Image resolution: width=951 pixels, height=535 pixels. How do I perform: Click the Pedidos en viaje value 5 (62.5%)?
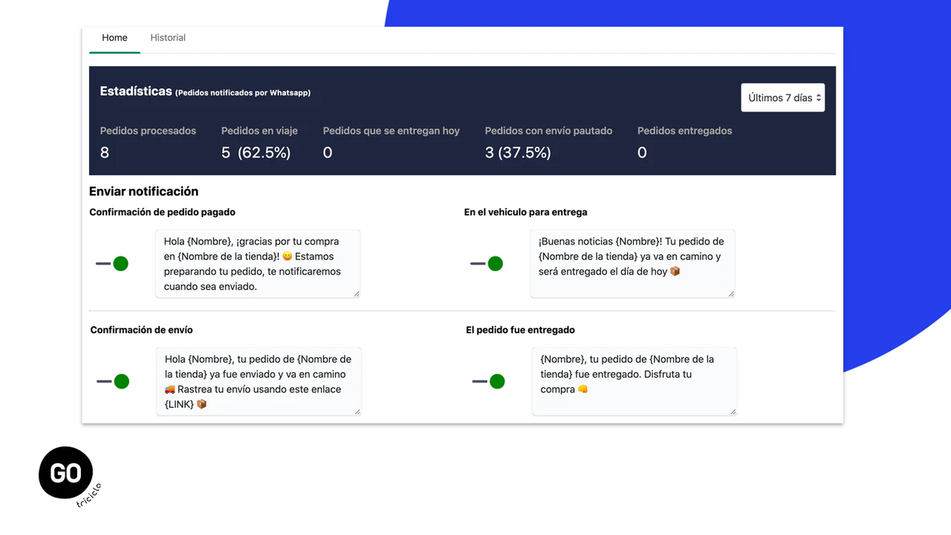(x=256, y=152)
